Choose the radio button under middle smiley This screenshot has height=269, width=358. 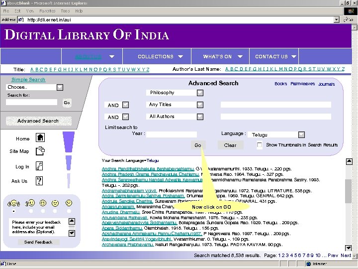43,211
